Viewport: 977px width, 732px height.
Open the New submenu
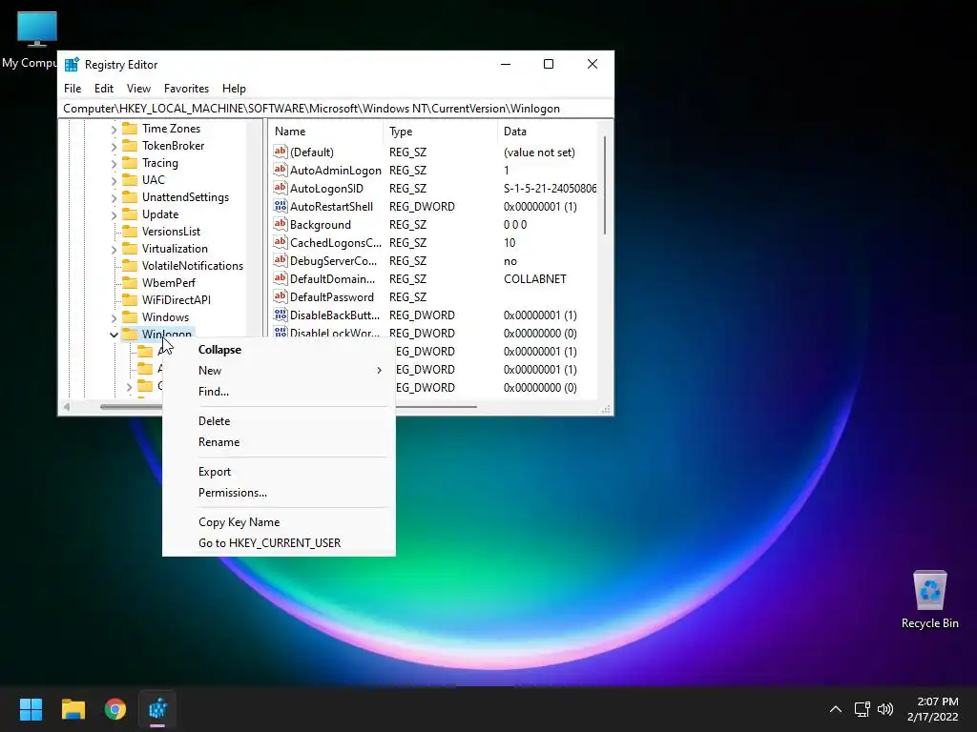pyautogui.click(x=279, y=371)
